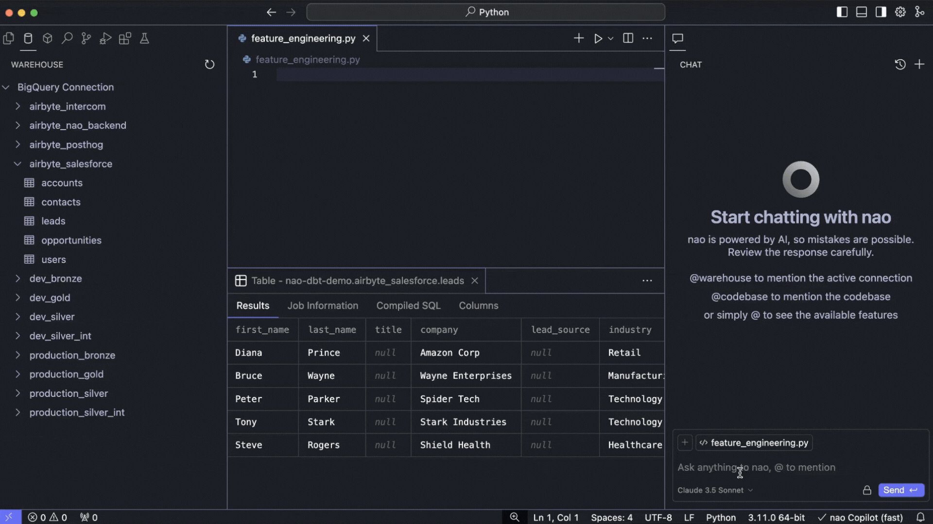Switch to the Results tab
933x524 pixels.
tap(253, 306)
